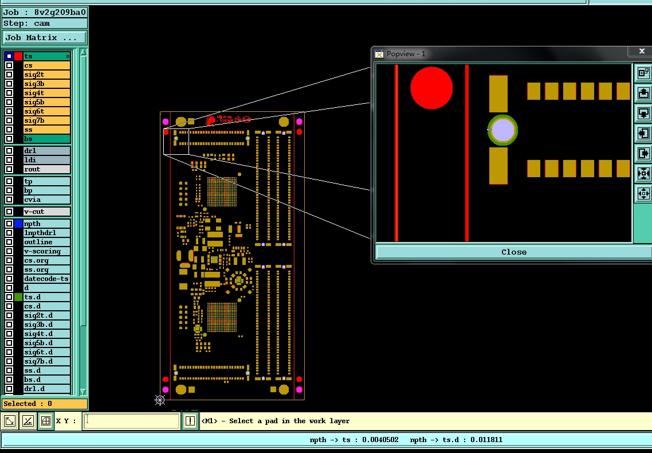652x453 pixels.
Task: Pan Popview left with the left-arrow icon
Action: click(x=643, y=133)
